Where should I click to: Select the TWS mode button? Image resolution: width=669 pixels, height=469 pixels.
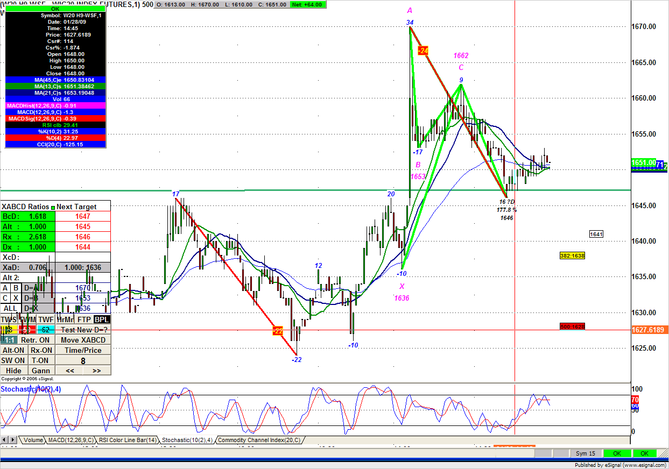[9, 319]
